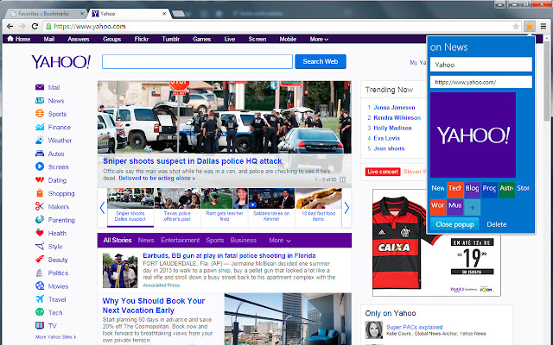Click the Search Web button
The width and height of the screenshot is (553, 345).
[x=321, y=61]
